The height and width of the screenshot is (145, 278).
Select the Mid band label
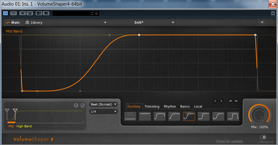(11, 126)
